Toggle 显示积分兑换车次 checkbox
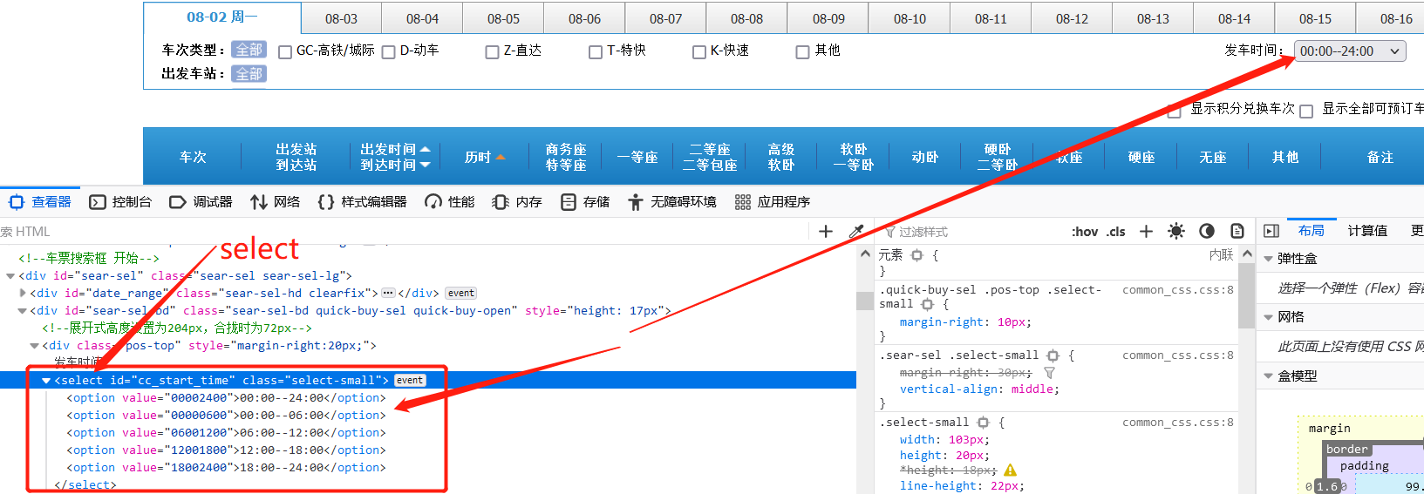The height and width of the screenshot is (494, 1424). [1175, 111]
